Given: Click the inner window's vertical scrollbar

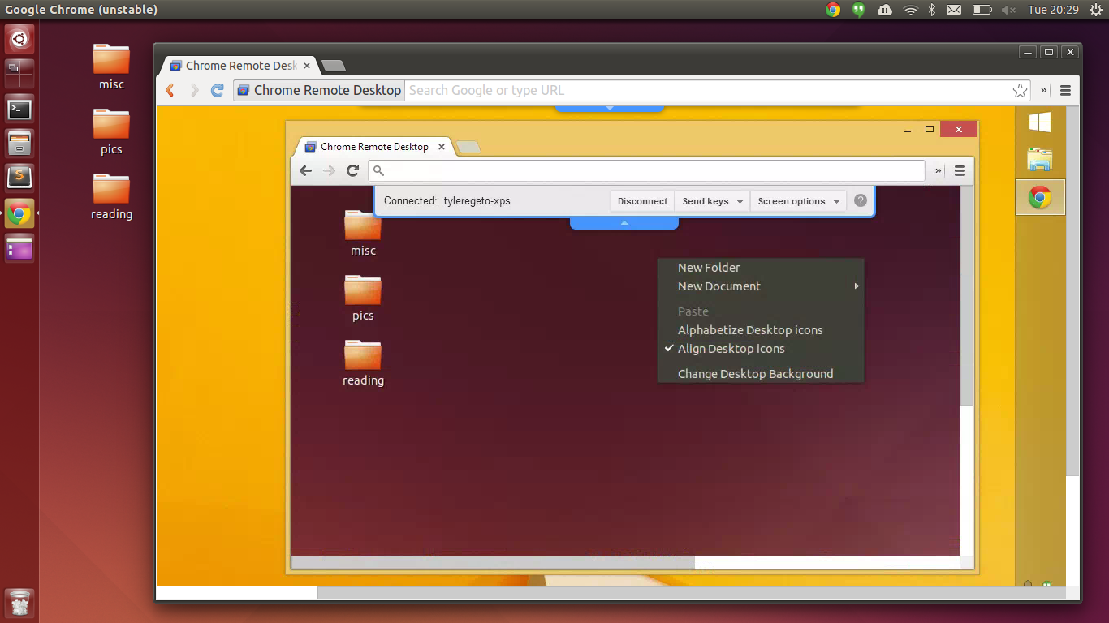Looking at the screenshot, I should 967,296.
